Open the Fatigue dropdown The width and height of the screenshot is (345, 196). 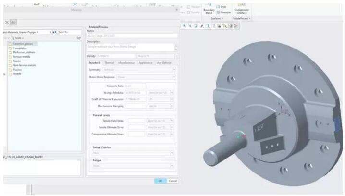pyautogui.click(x=132, y=166)
